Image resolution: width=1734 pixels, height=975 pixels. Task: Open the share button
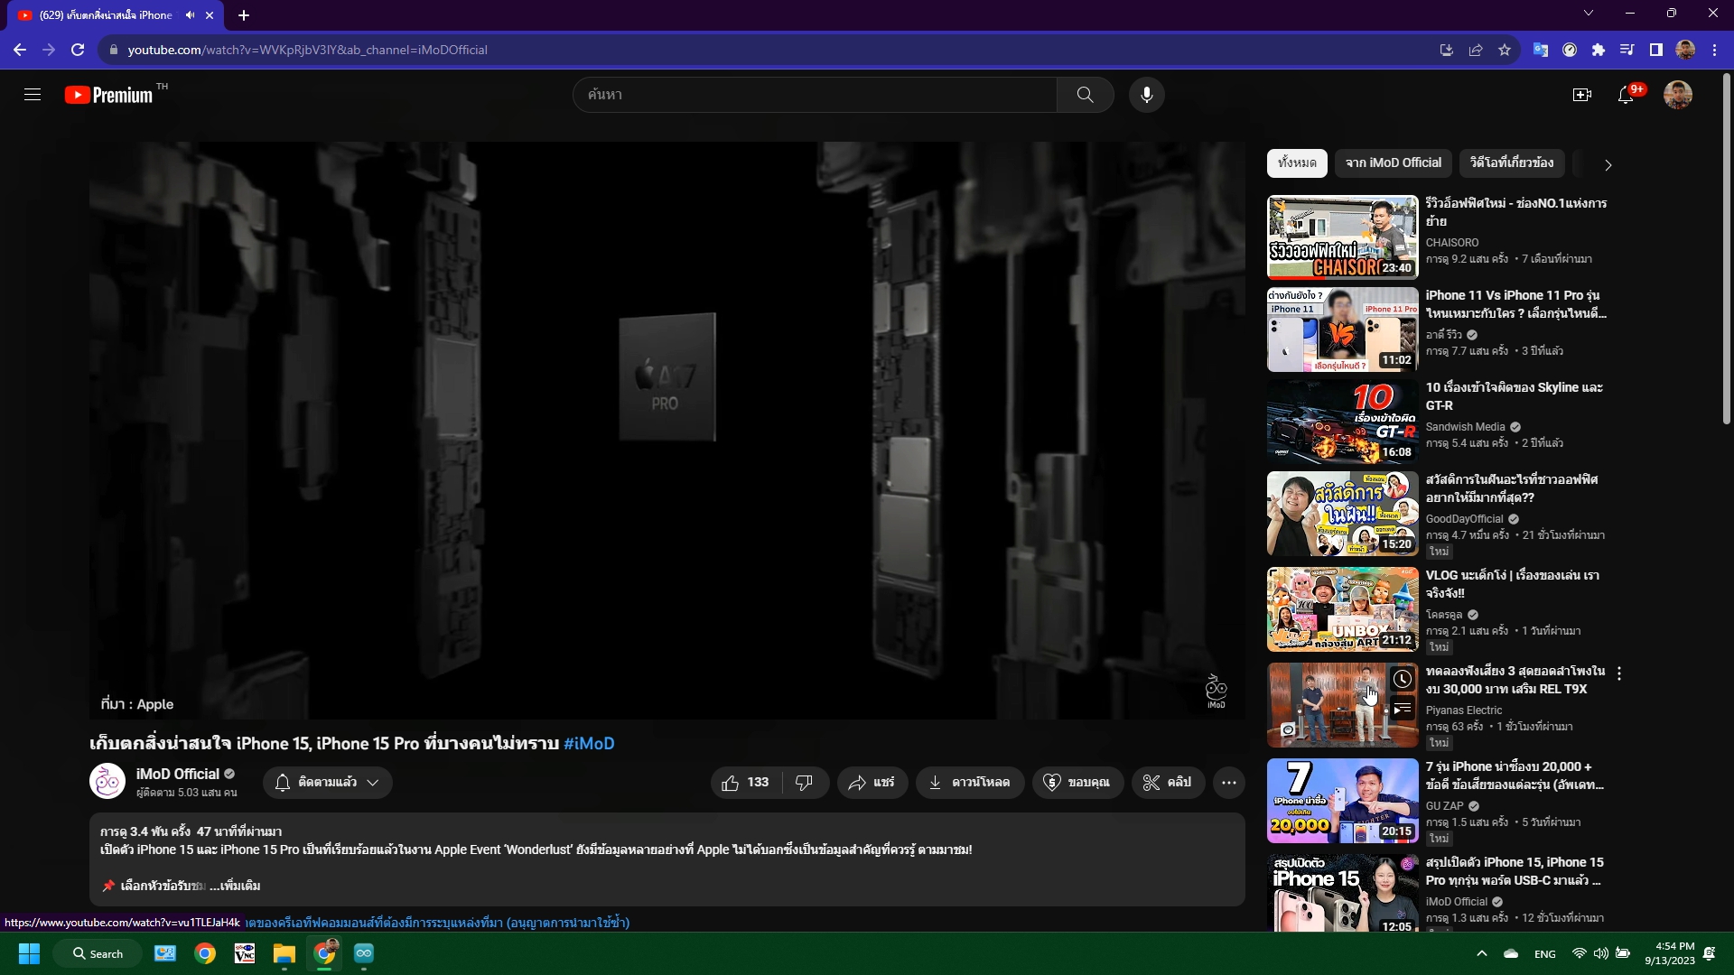(x=872, y=783)
